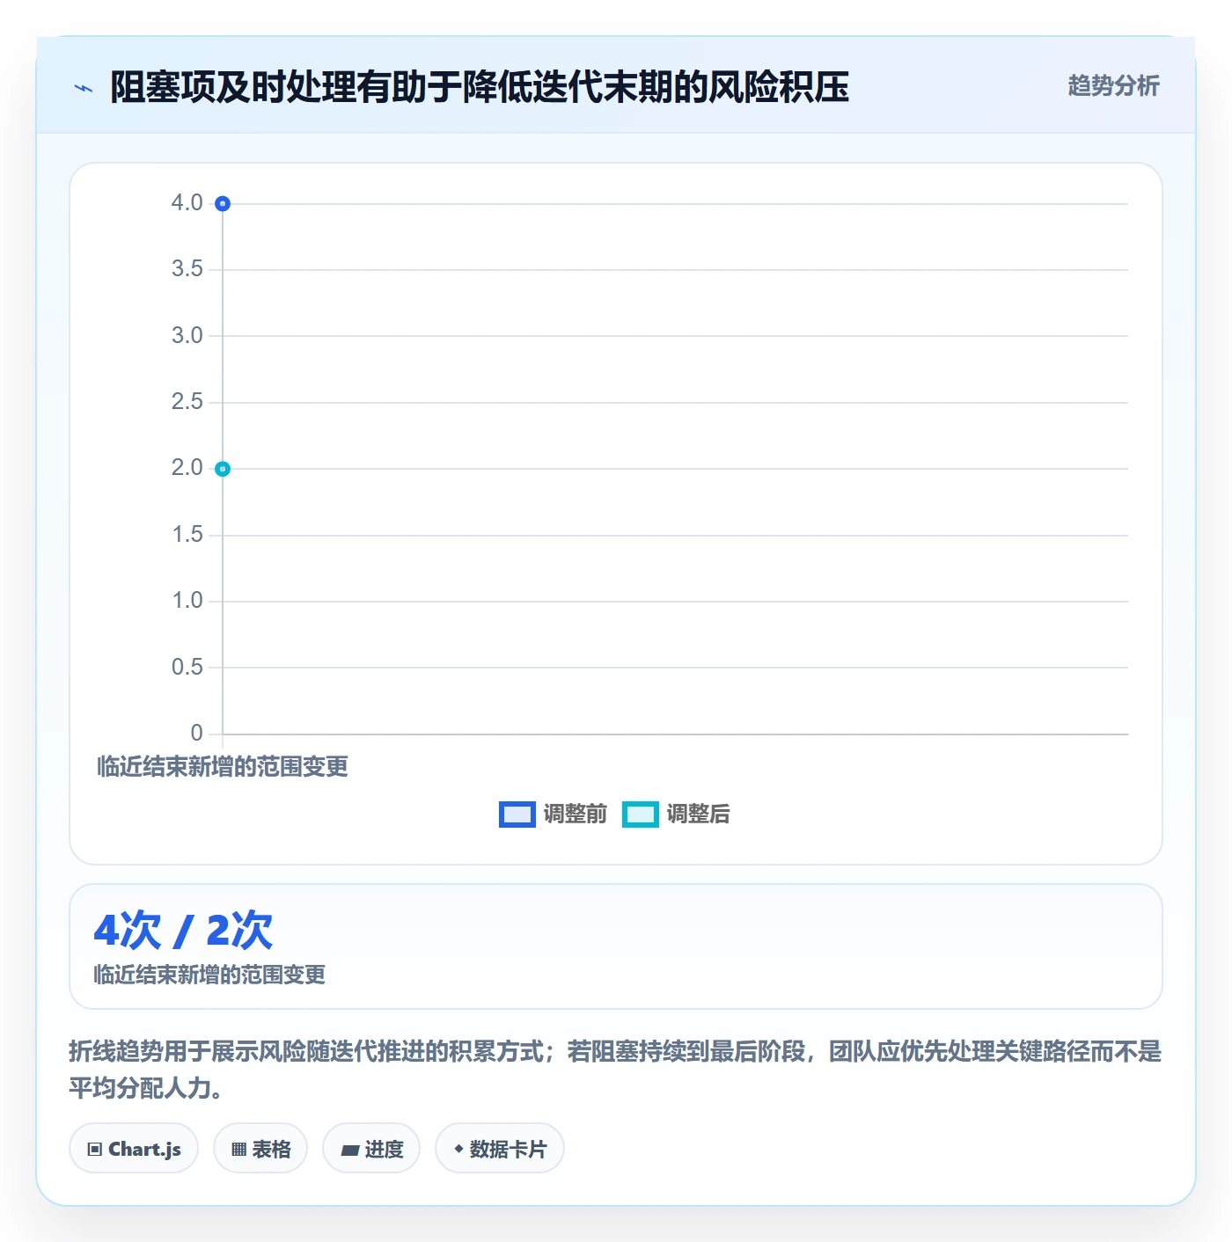Toggle the 调整后 legend swatch
Image resolution: width=1232 pixels, height=1242 pixels.
coord(640,815)
